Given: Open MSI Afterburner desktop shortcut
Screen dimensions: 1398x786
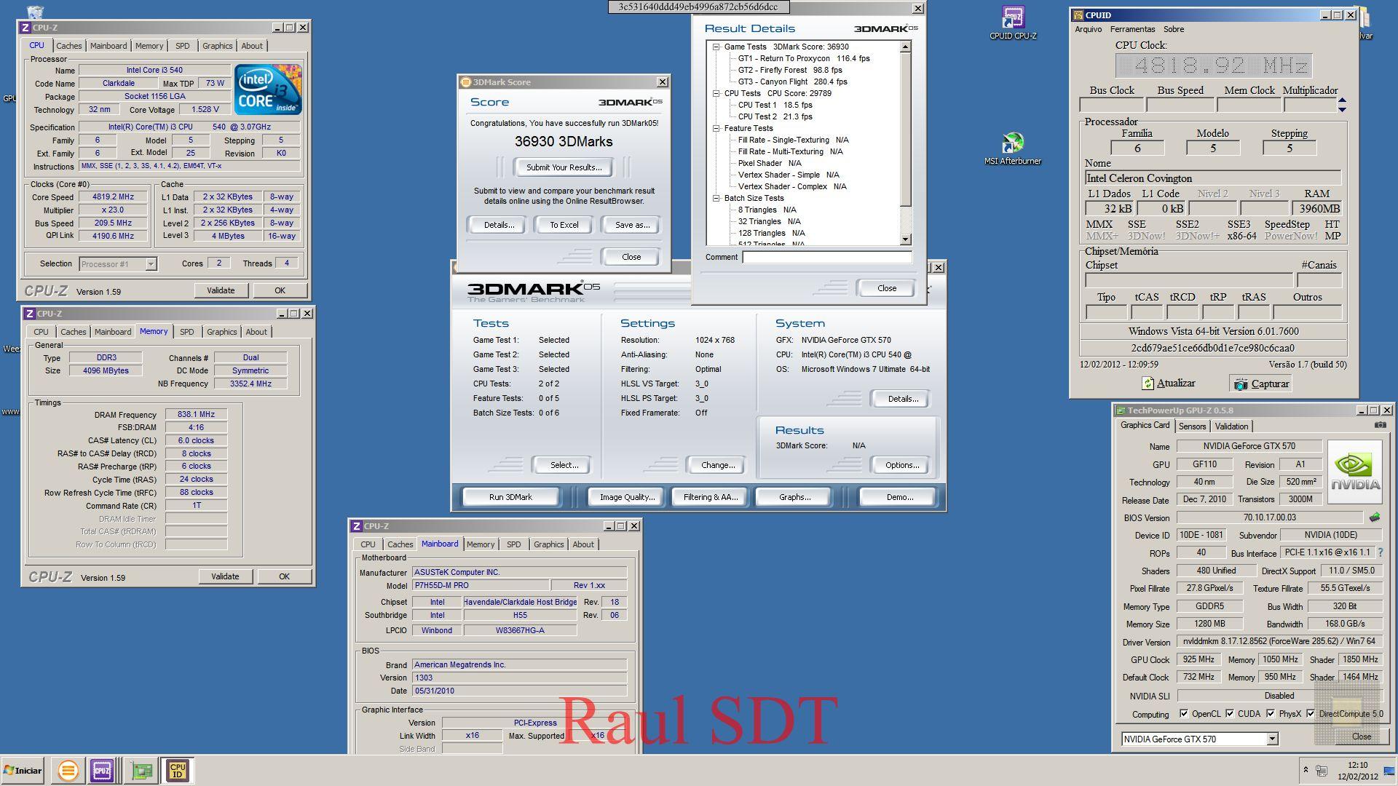Looking at the screenshot, I should pyautogui.click(x=1013, y=148).
